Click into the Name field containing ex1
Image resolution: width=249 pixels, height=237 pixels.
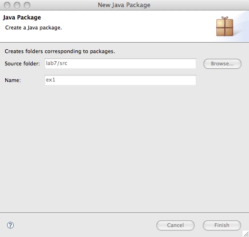tap(120, 80)
